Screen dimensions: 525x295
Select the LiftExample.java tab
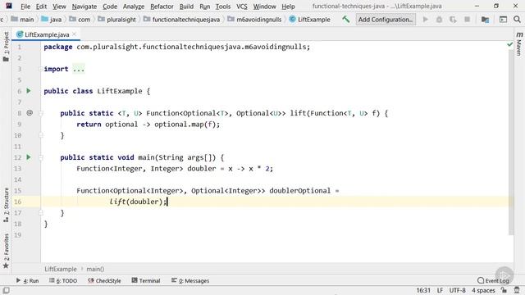(x=47, y=34)
